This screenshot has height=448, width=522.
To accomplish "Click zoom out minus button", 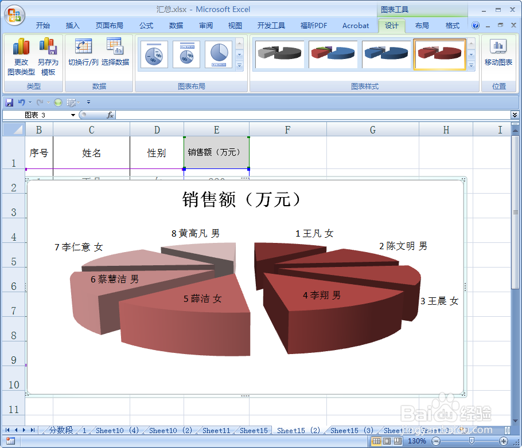I will click(436, 441).
